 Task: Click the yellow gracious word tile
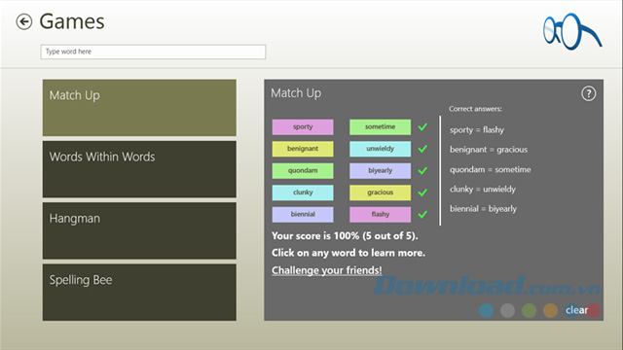(381, 192)
